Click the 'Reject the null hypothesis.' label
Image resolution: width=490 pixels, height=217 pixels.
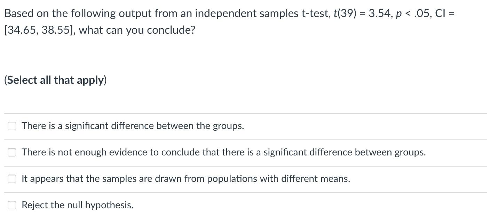[x=78, y=205]
